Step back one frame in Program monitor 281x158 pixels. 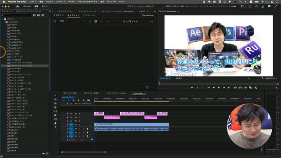(214, 88)
